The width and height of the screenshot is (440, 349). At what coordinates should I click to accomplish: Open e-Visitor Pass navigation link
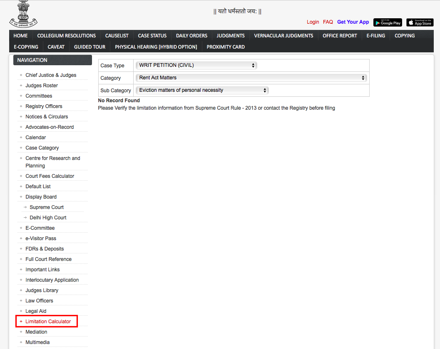(x=41, y=238)
